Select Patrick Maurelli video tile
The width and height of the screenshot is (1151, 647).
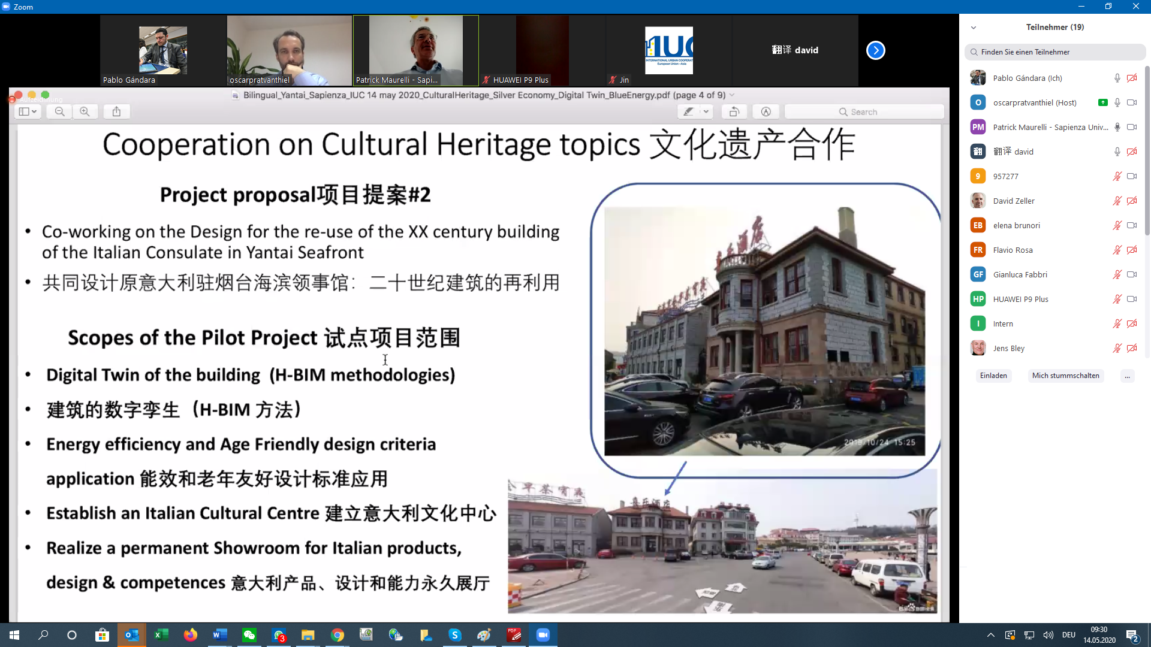click(415, 50)
